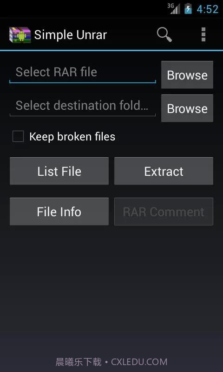223x372 pixels.
Task: Browse for the destination folder
Action: pos(187,108)
